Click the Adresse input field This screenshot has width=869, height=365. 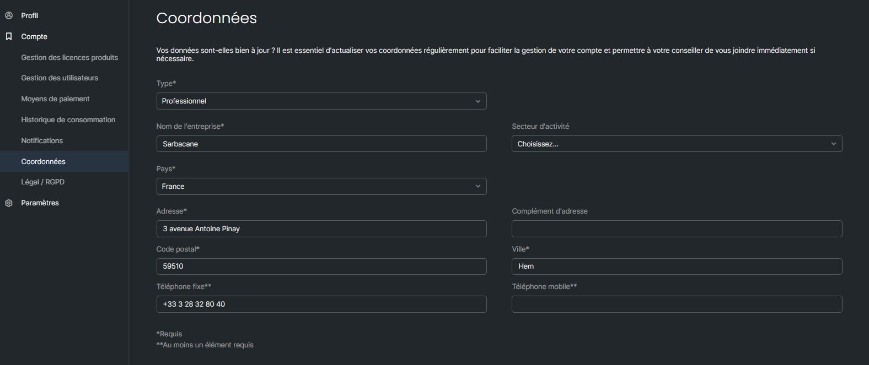point(321,229)
